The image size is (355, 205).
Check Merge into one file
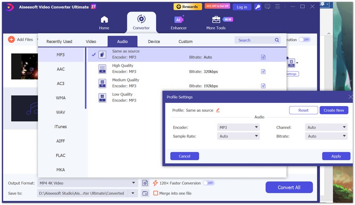point(156,193)
